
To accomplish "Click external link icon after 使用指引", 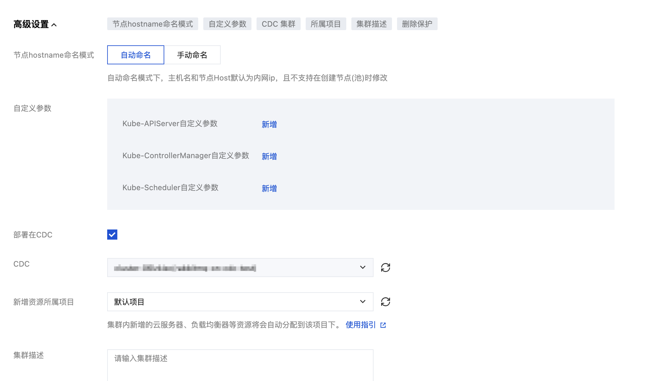I will point(383,325).
